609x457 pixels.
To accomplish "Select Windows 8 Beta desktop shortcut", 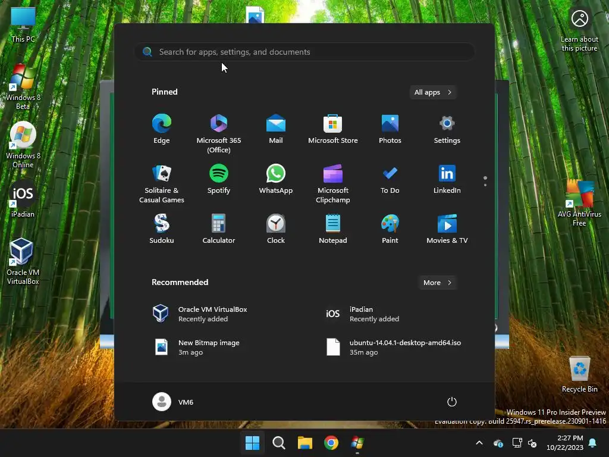I will (23, 87).
